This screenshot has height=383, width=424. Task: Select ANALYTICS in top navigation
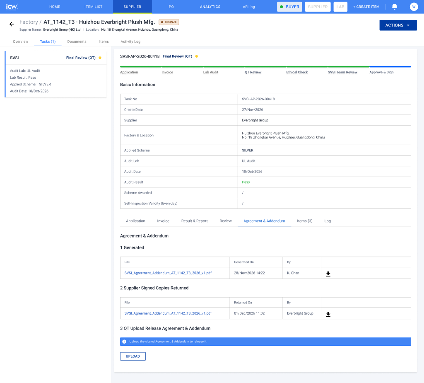click(210, 7)
